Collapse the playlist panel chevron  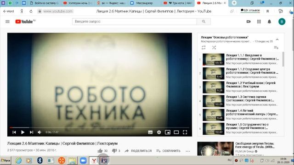point(277,39)
